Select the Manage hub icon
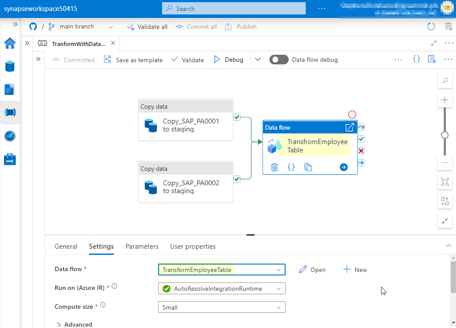This screenshot has width=456, height=328. click(x=11, y=159)
